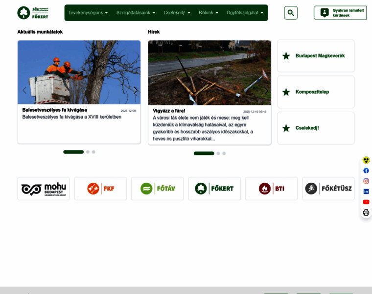Open the mohu Budapest logo tile
The width and height of the screenshot is (372, 294).
coord(44,189)
